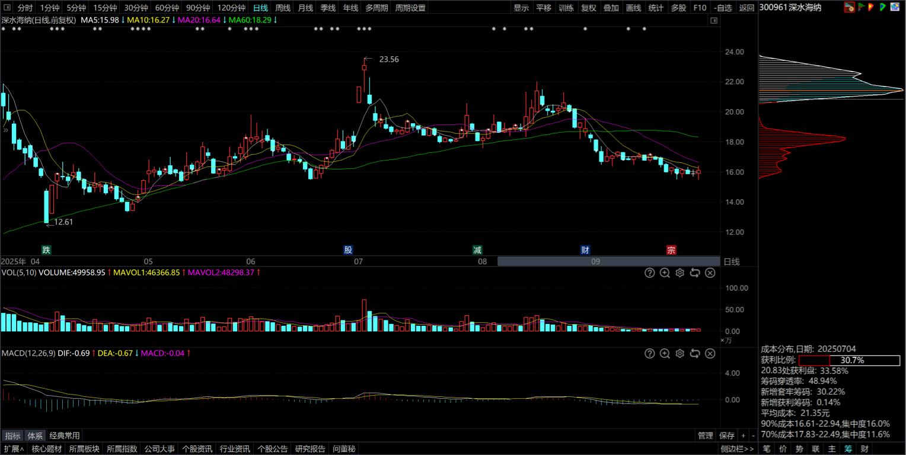Viewport: 906px width, 455px height.
Task: Select the red-outlined chip distribution icon
Action: pos(850,7)
